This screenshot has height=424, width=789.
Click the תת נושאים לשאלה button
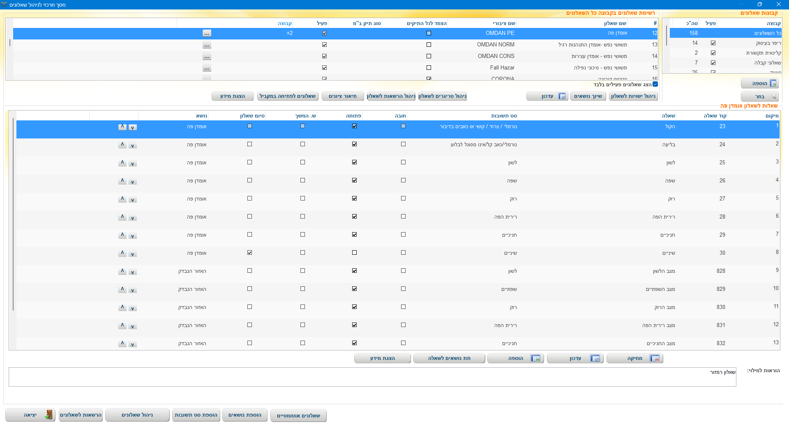coord(449,358)
